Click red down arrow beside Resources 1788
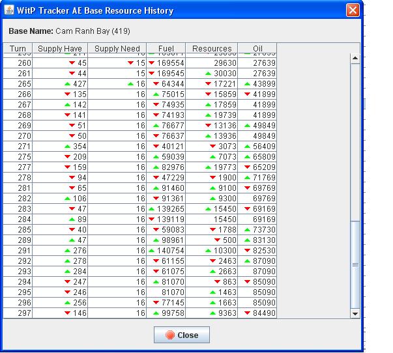Screen dimensions: 393x353 [x=212, y=230]
